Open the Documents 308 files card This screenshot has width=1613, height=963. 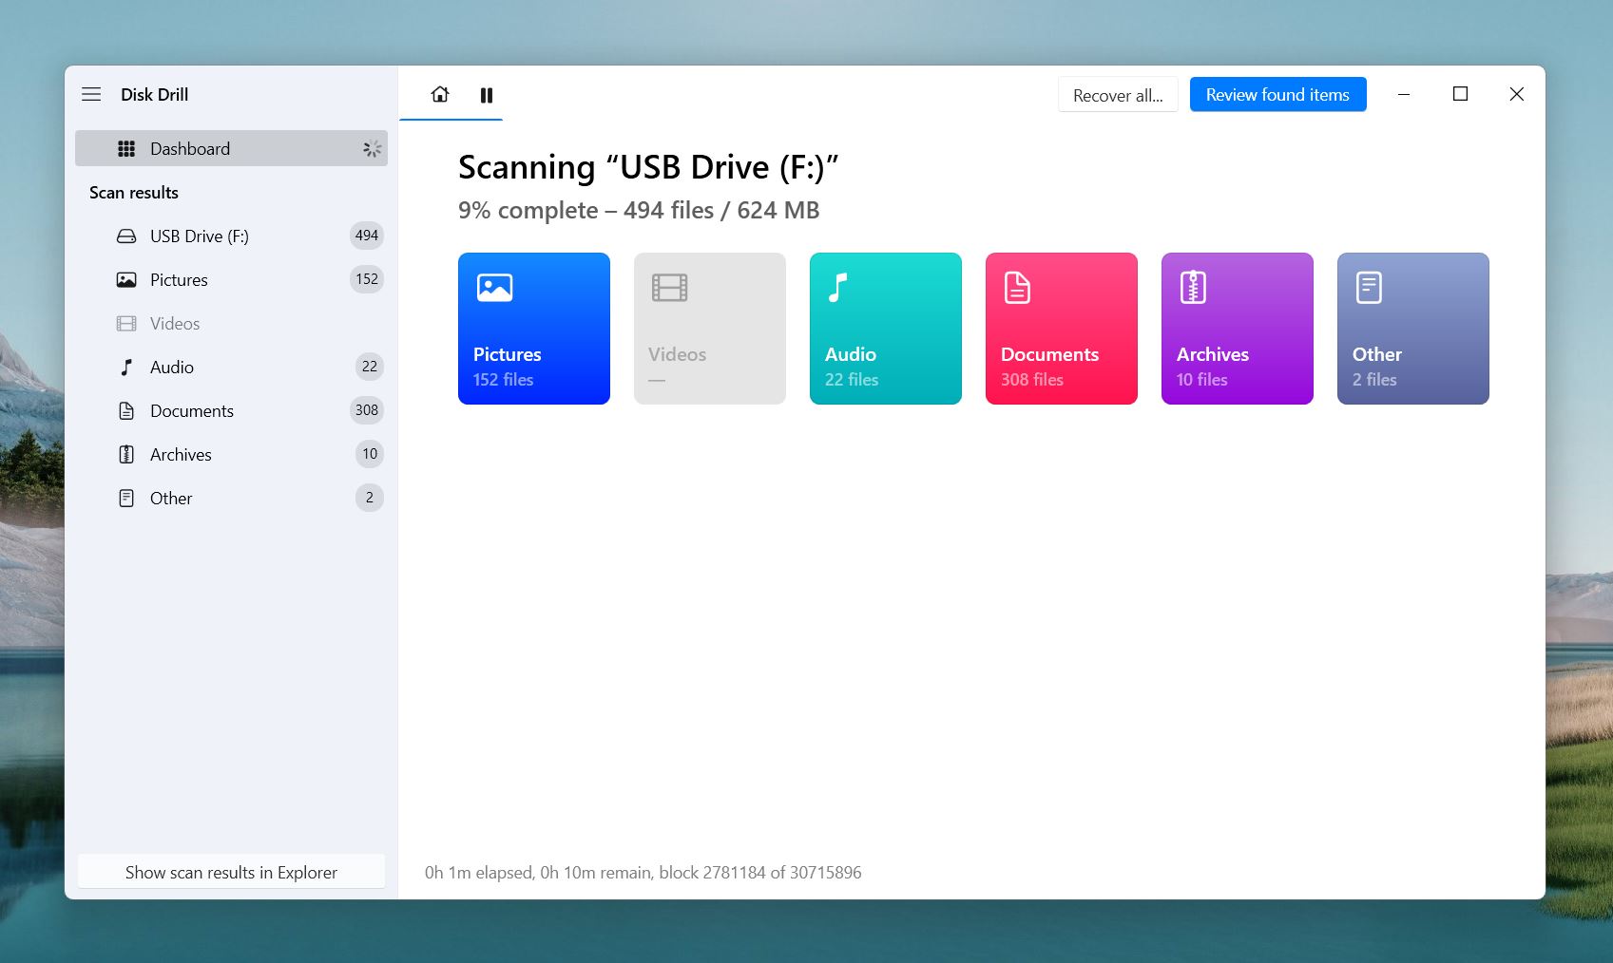pos(1062,329)
